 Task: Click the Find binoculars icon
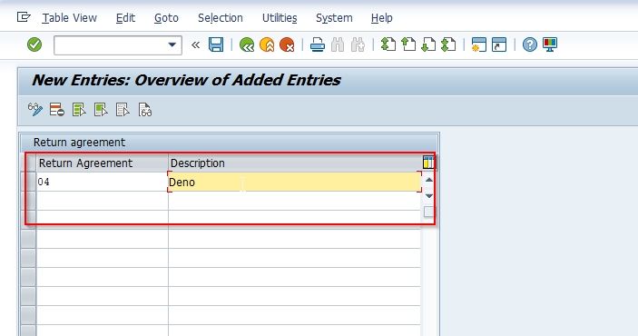point(338,44)
